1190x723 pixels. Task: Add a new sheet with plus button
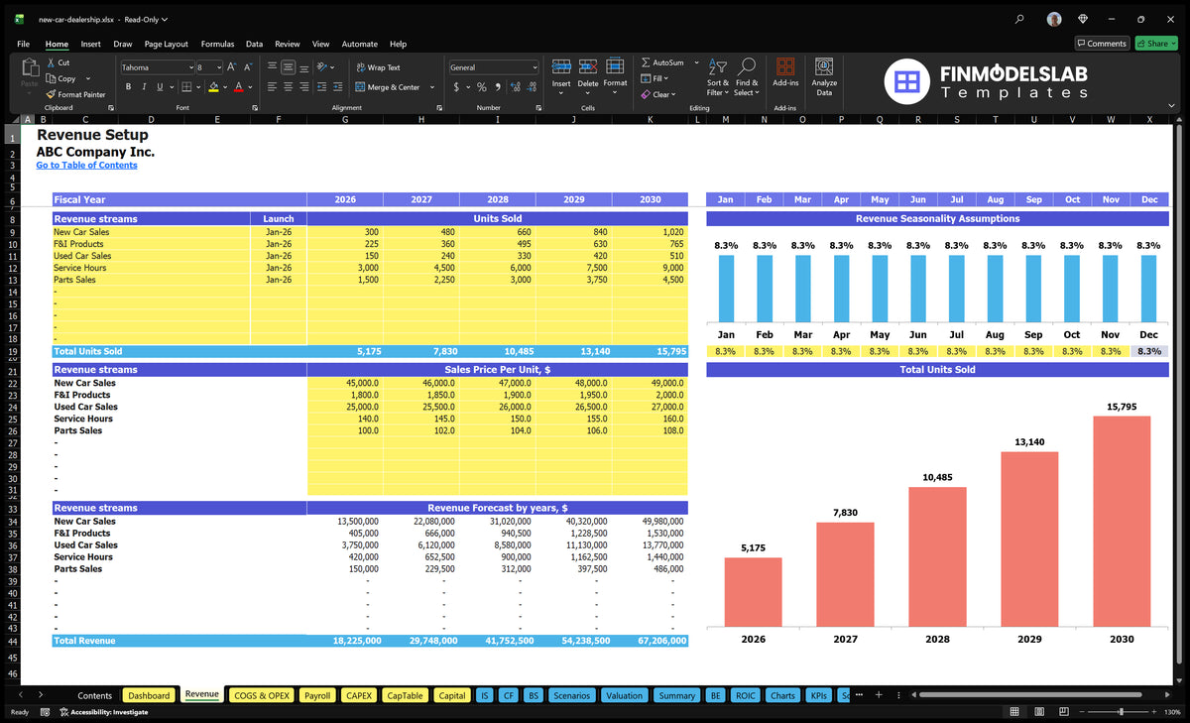(878, 695)
